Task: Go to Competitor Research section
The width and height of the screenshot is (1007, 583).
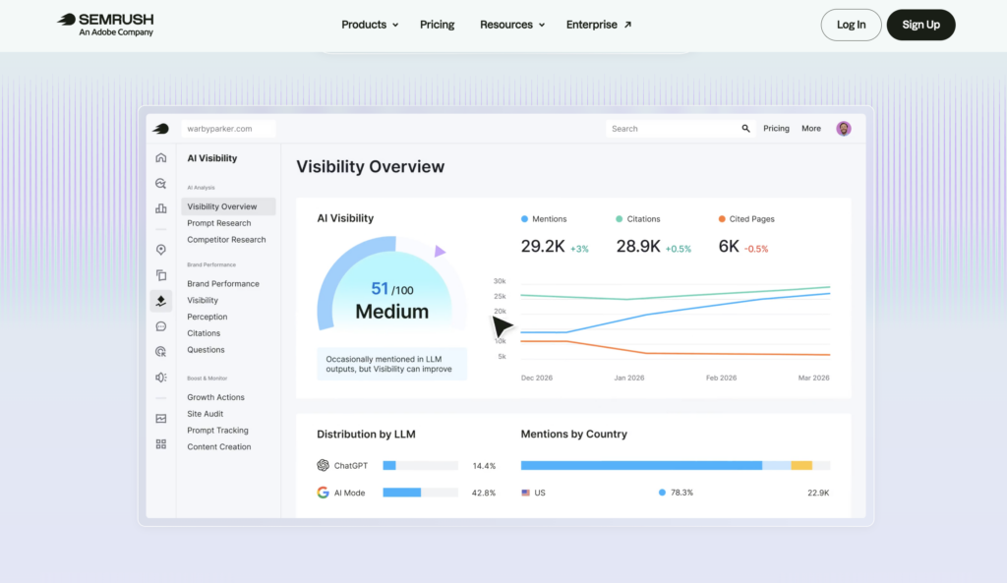Action: point(226,240)
